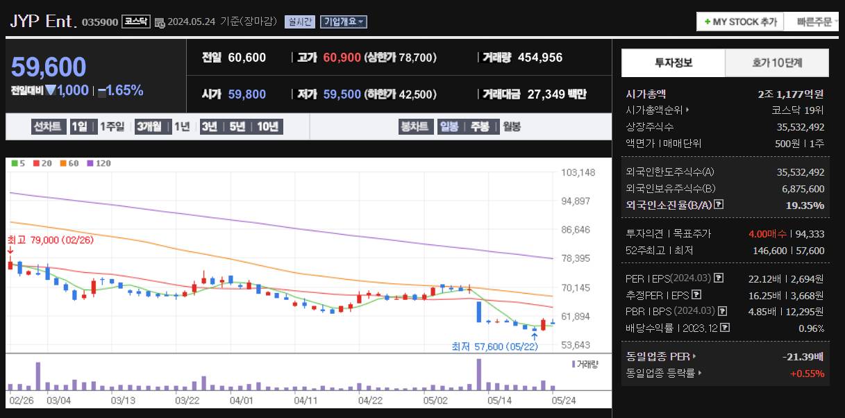Click the help icon next to 외국인소진율(B/A)
This screenshot has width=845, height=418.
coord(719,205)
